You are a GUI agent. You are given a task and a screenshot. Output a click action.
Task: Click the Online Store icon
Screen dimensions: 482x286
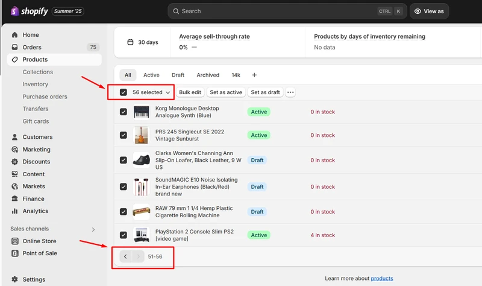(14, 241)
